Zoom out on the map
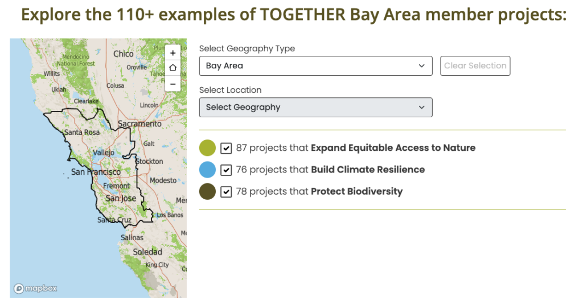The image size is (583, 304). click(x=173, y=84)
